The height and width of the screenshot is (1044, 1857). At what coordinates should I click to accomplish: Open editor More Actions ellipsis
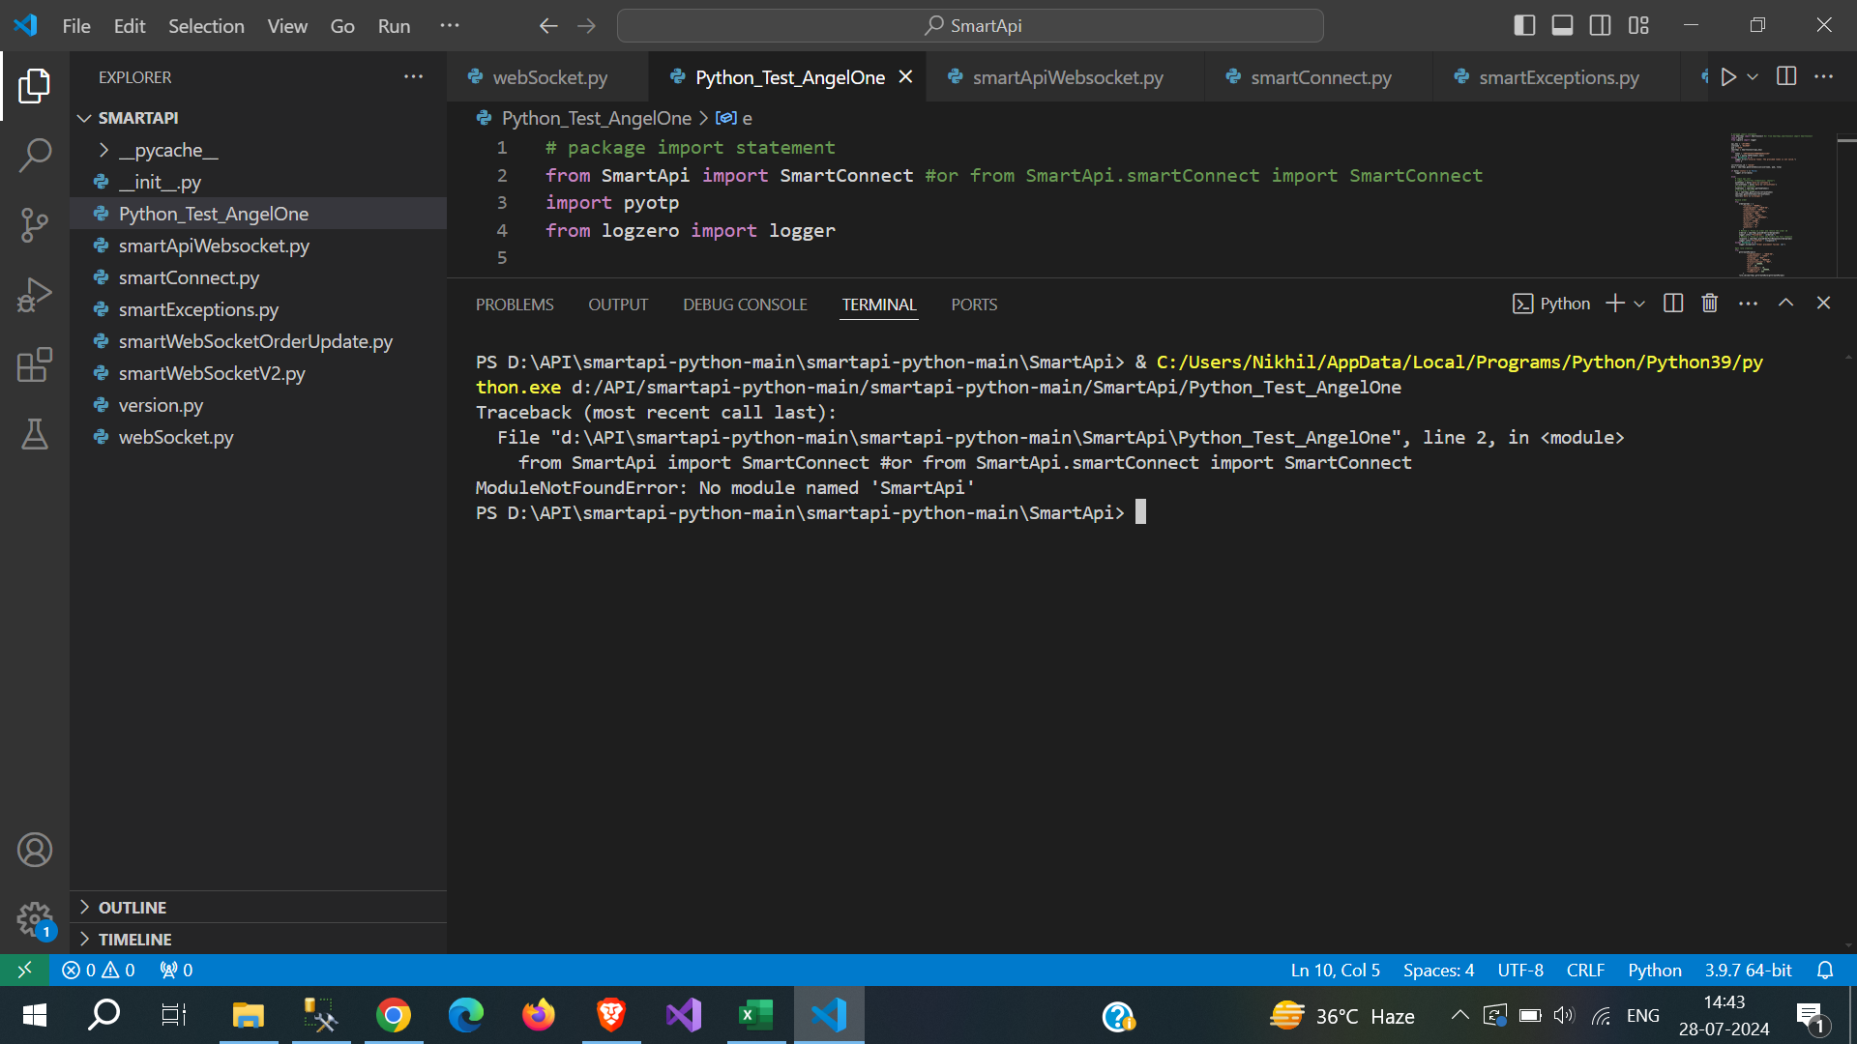click(1824, 76)
